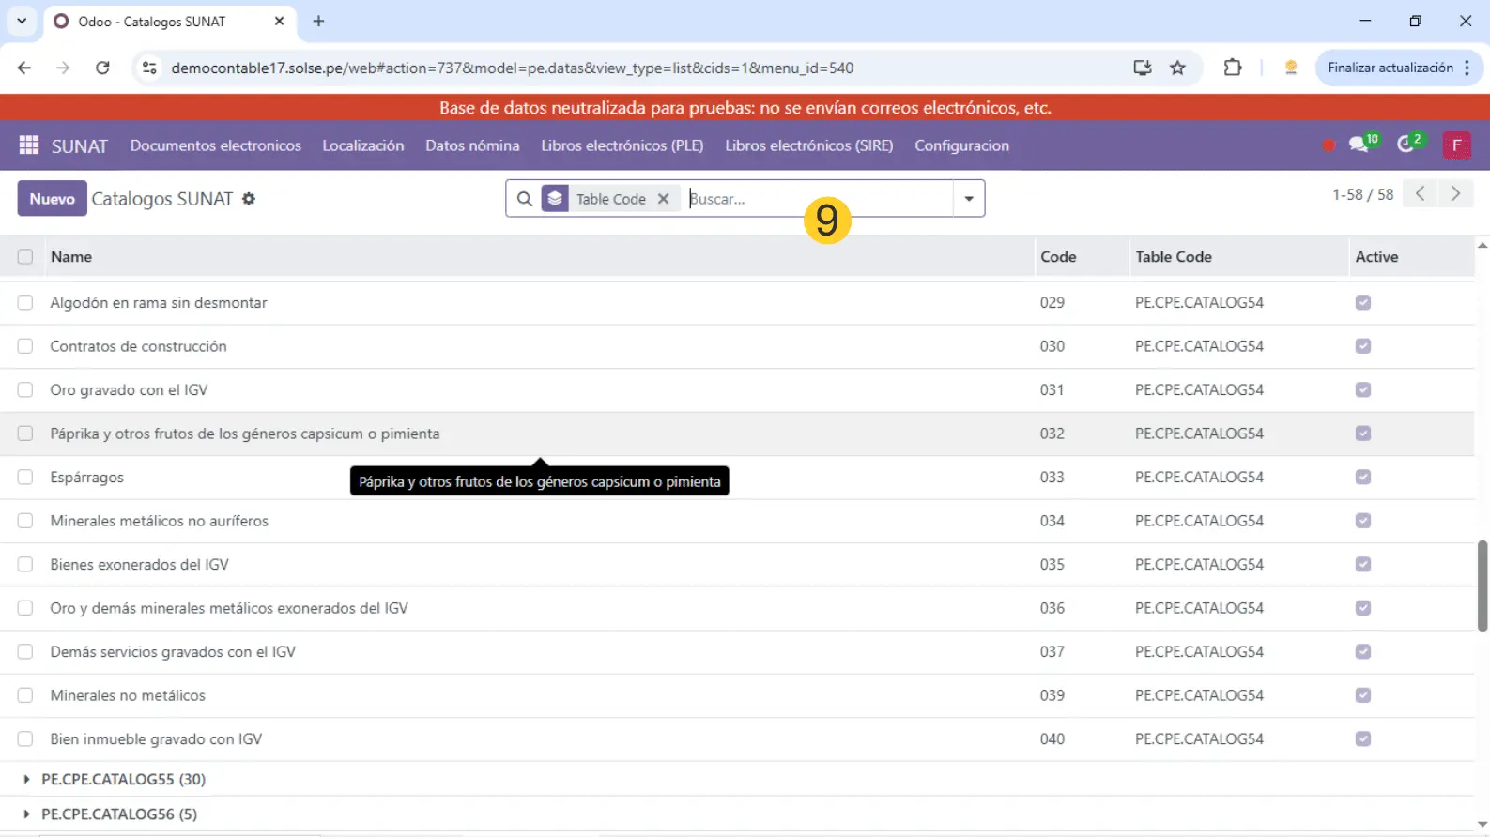View site information icon in address bar
The image size is (1490, 837).
(x=148, y=68)
